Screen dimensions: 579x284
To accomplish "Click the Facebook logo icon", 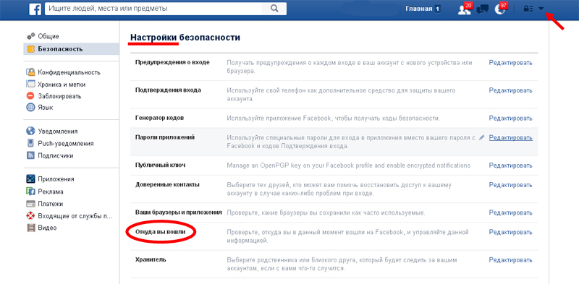I will [x=35, y=9].
